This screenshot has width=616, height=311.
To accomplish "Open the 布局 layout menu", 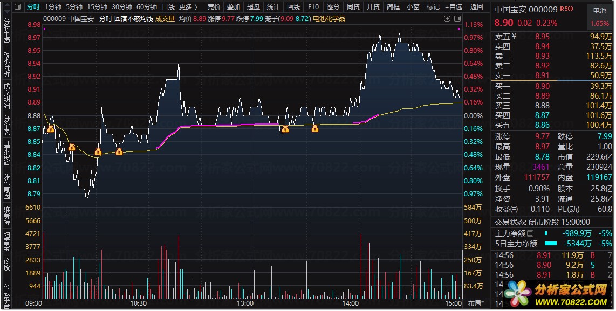I will tap(476, 303).
